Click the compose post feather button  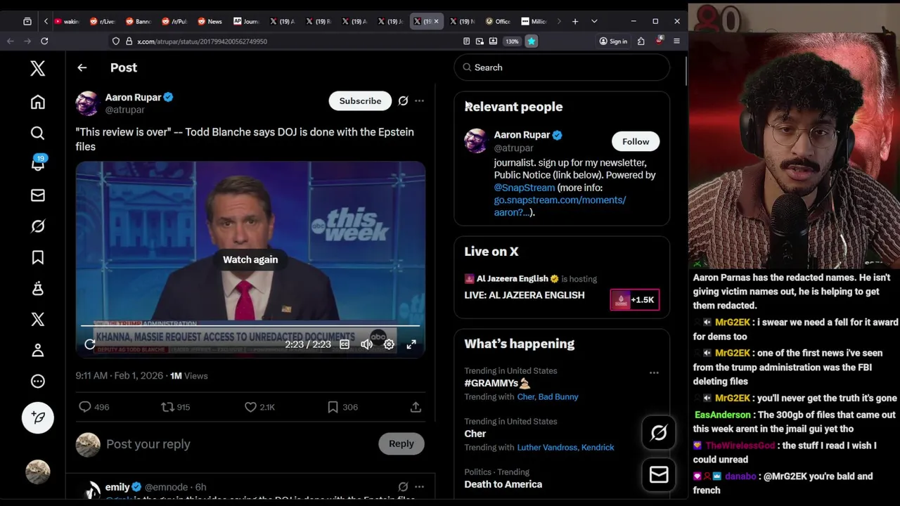(x=38, y=417)
